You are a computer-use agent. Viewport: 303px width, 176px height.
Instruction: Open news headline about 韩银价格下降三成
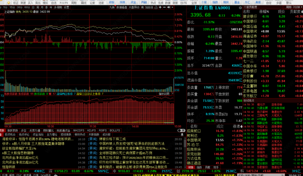tap(112, 139)
